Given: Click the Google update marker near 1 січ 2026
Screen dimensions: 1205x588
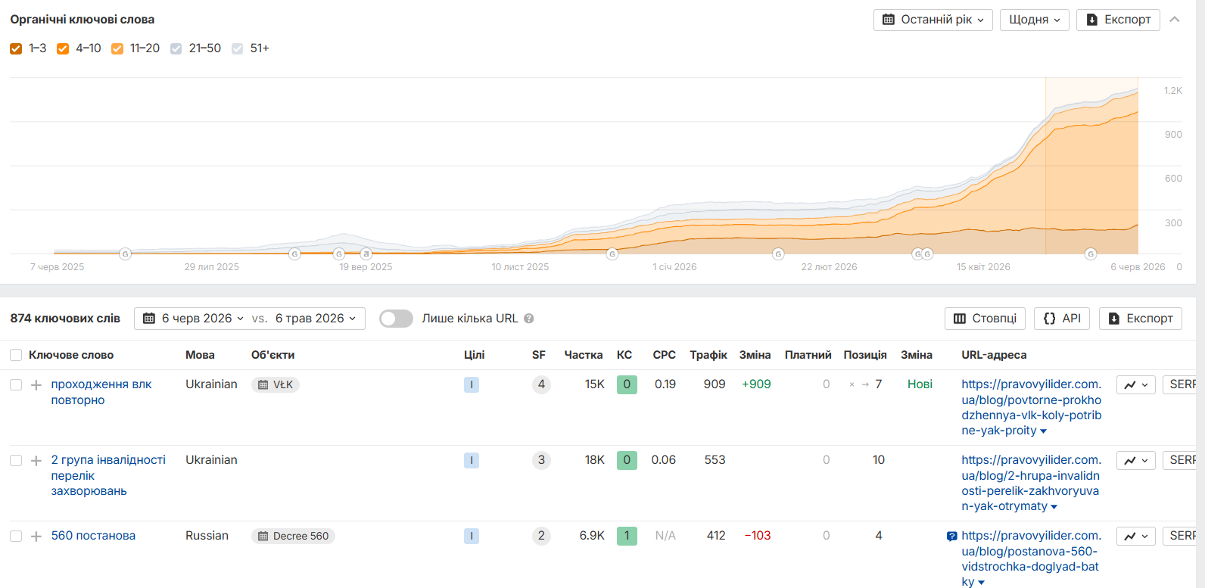Looking at the screenshot, I should (612, 254).
